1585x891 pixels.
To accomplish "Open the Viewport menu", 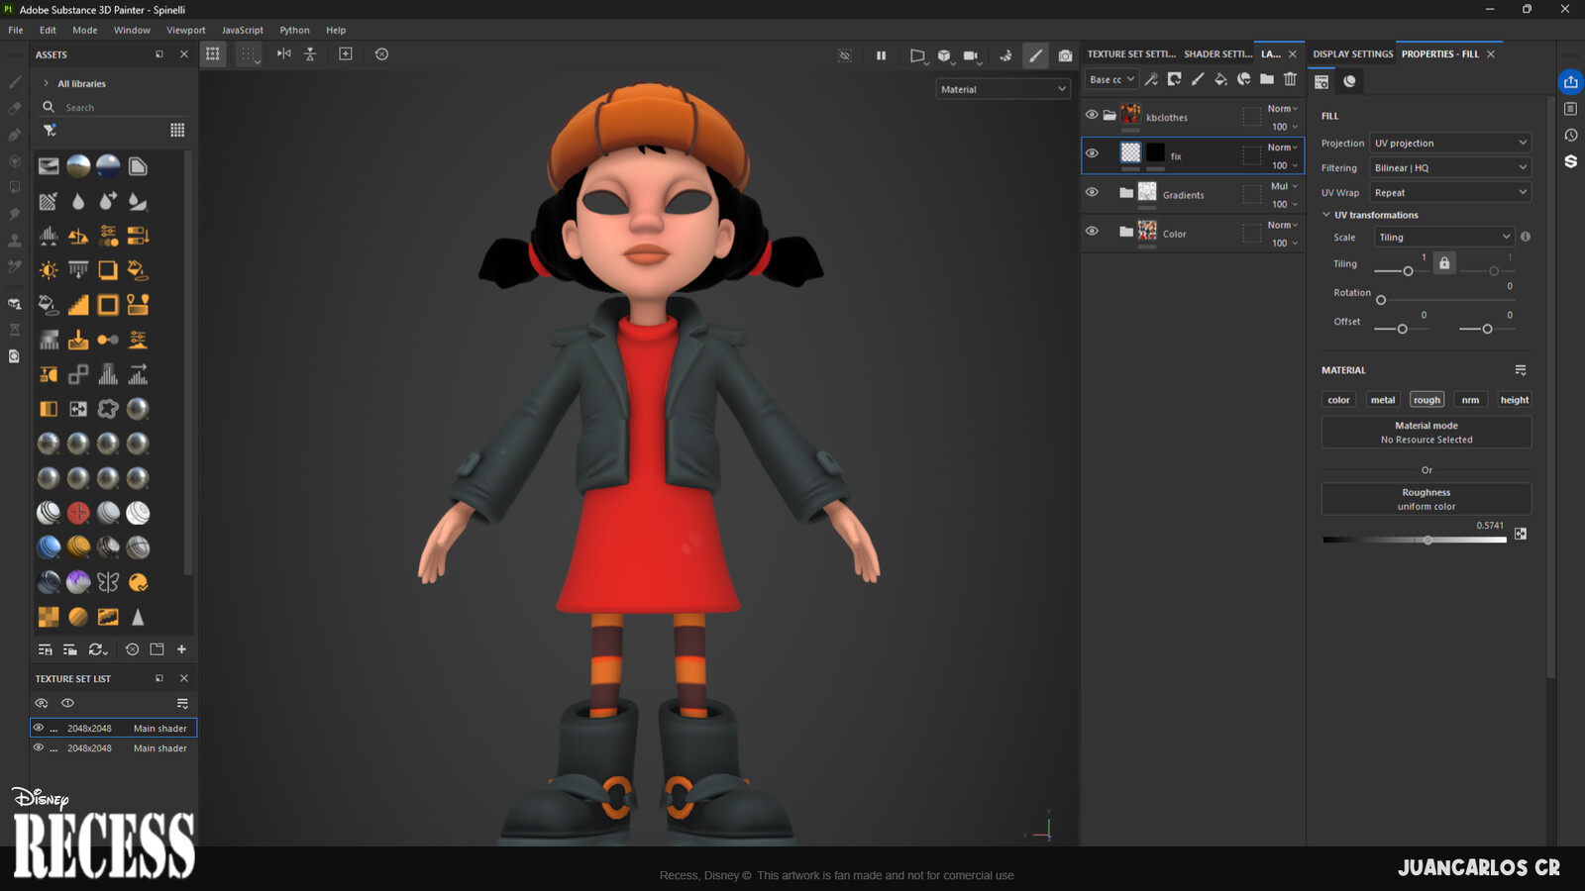I will click(185, 30).
